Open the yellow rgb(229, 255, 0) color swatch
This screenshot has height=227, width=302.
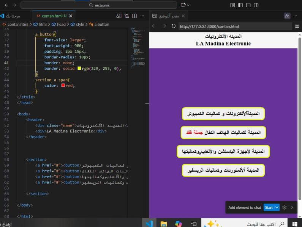click(79, 68)
